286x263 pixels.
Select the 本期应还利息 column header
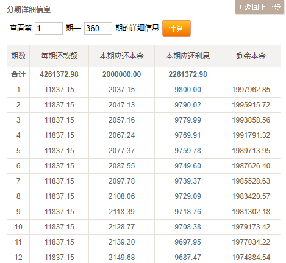[x=188, y=56]
